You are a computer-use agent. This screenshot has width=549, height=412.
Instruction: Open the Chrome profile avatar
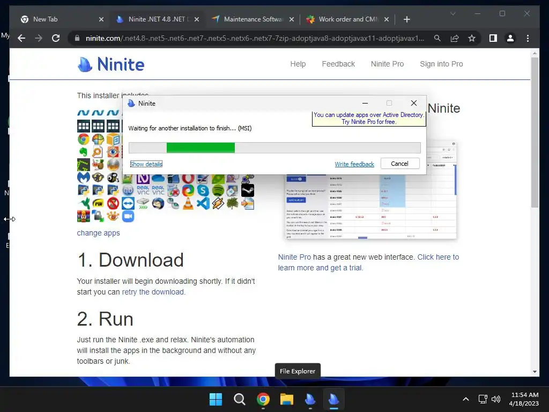[x=510, y=38]
